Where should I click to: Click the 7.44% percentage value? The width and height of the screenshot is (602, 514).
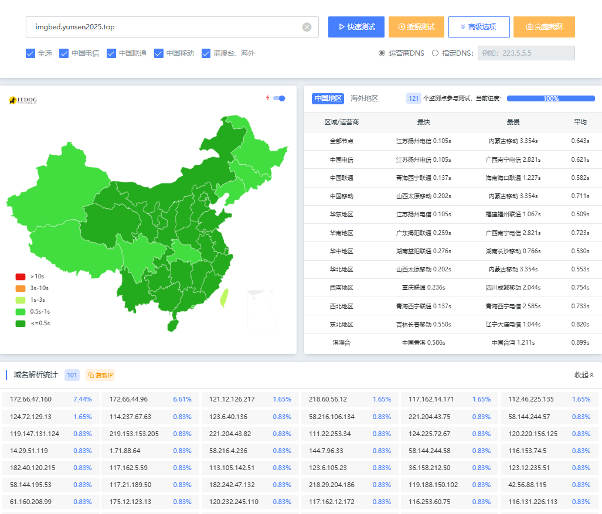coord(83,399)
